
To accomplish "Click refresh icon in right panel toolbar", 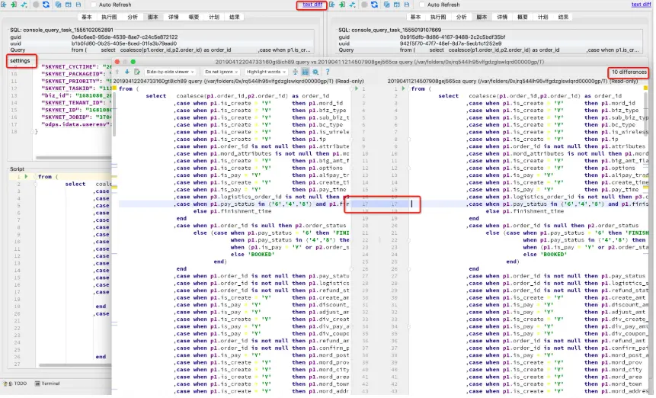I will pyautogui.click(x=374, y=5).
